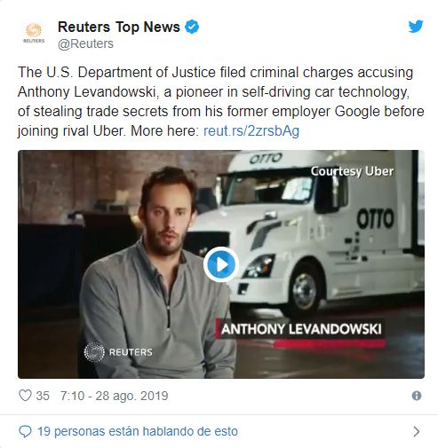Click the Courtesy Uber overlay text
The image size is (438, 448).
coord(352,171)
